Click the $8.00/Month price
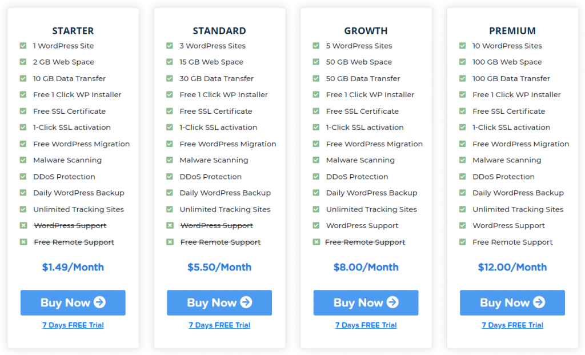 pyautogui.click(x=366, y=268)
